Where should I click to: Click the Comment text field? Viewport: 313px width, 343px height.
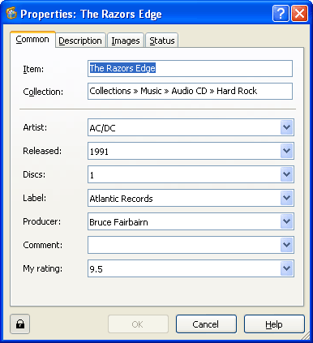pos(184,245)
